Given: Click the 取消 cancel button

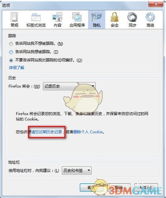Looking at the screenshot, I should point(119,187).
